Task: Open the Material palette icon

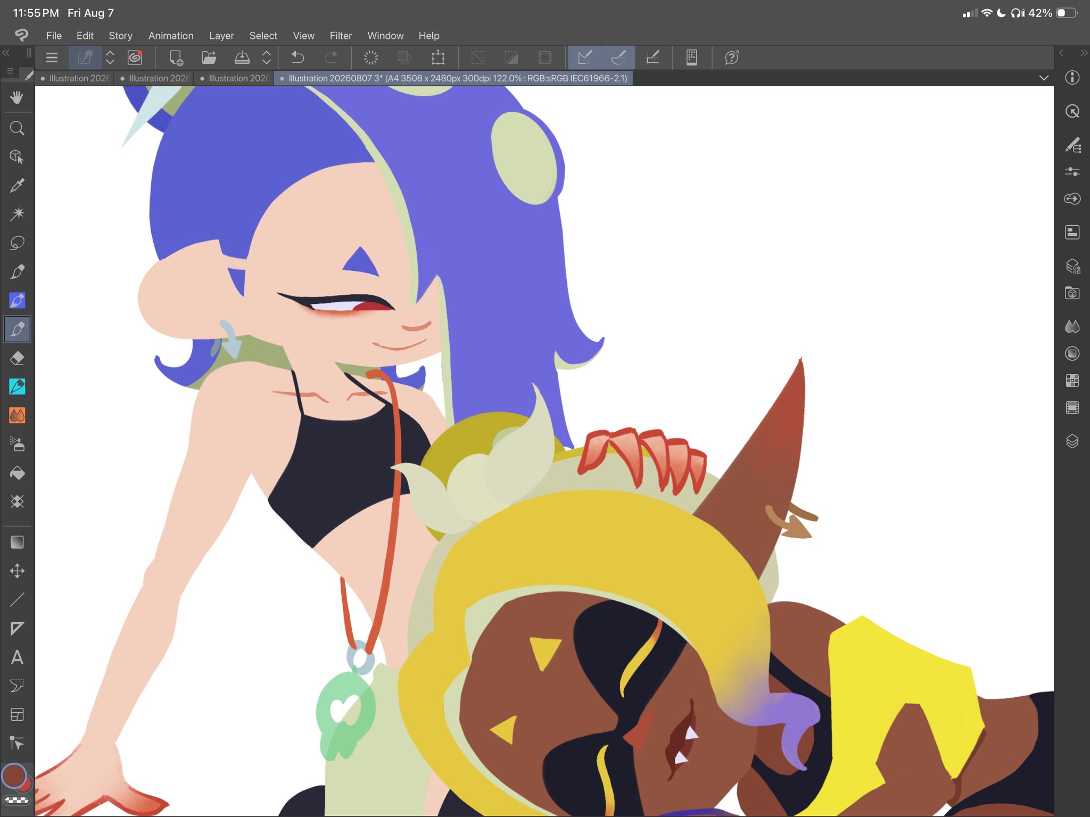Action: coord(1072,293)
